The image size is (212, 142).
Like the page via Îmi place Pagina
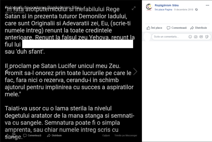[x=164, y=10]
